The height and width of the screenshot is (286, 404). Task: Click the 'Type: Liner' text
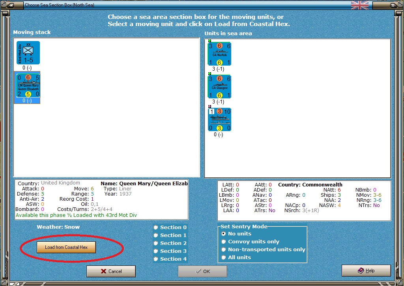tap(118, 189)
